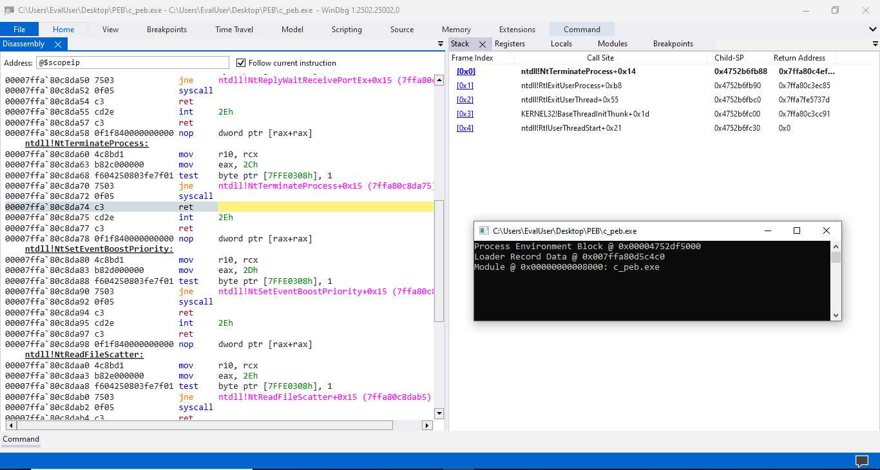Click disassembly horizontal scrollbar left arrow
880x470 pixels.
pyautogui.click(x=10, y=426)
